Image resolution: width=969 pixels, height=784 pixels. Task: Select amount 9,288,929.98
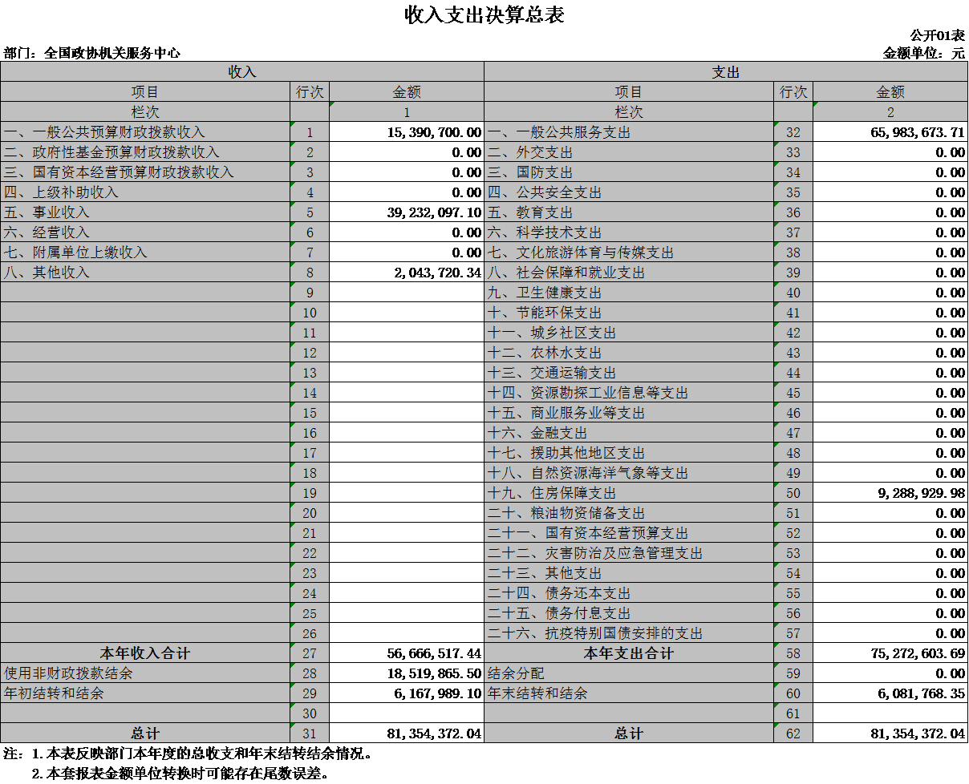coord(890,493)
